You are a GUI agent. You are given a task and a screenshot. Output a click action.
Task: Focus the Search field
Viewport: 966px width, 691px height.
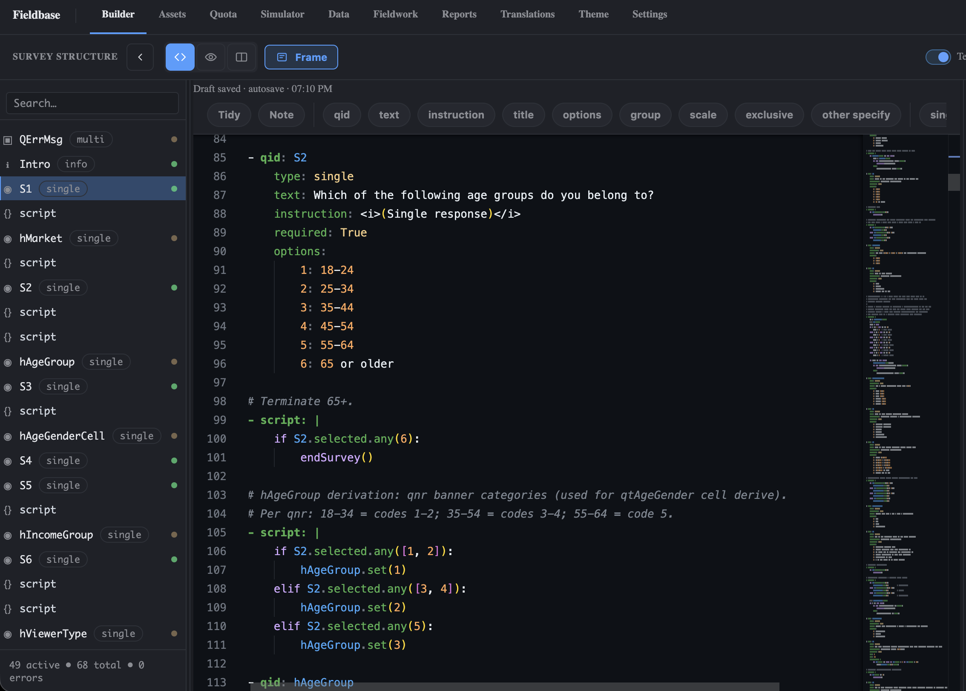tap(92, 103)
